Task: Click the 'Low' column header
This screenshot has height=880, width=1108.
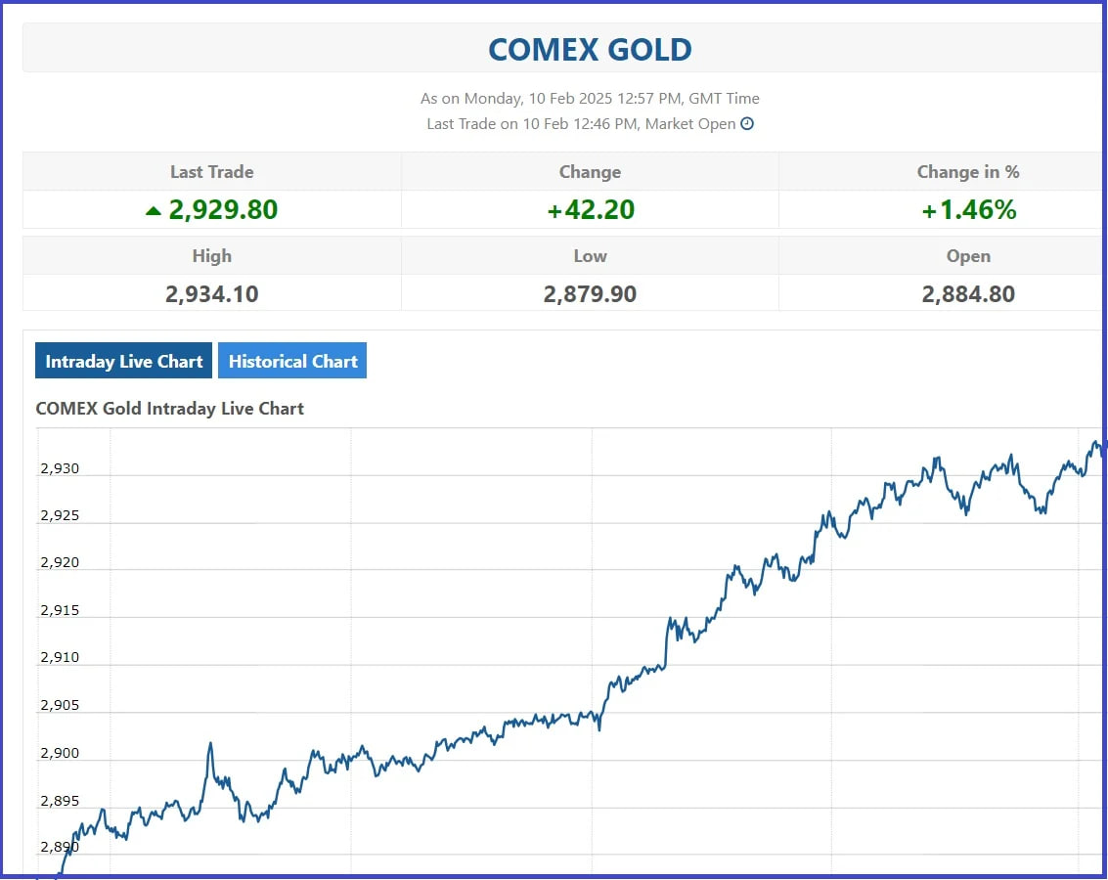Action: 590,255
